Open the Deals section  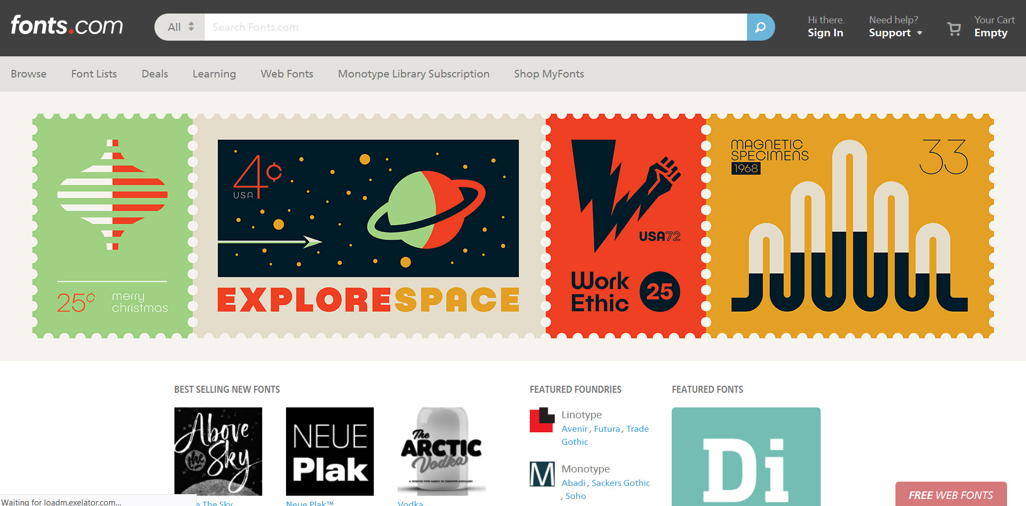click(x=155, y=74)
